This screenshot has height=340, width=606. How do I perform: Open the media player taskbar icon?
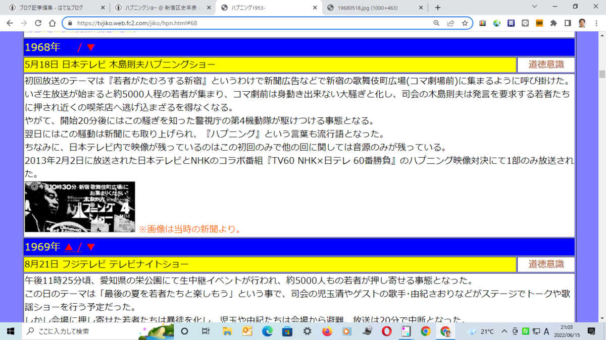click(346, 331)
